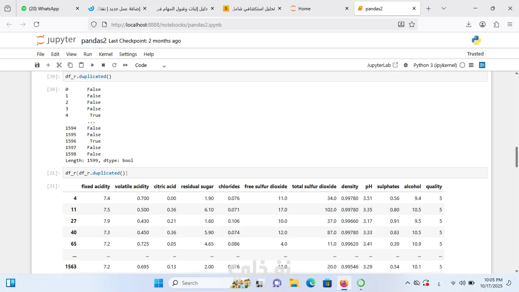Expand the list all tabs chevron
The image size is (519, 292).
click(x=443, y=8)
